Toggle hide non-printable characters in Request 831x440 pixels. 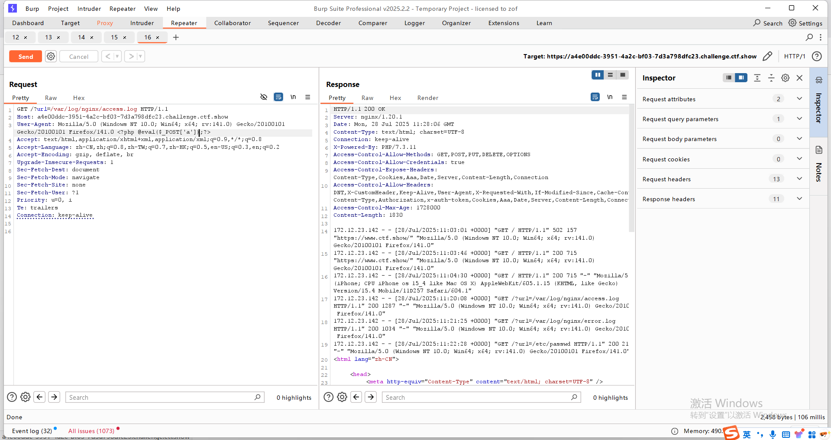[x=264, y=97]
